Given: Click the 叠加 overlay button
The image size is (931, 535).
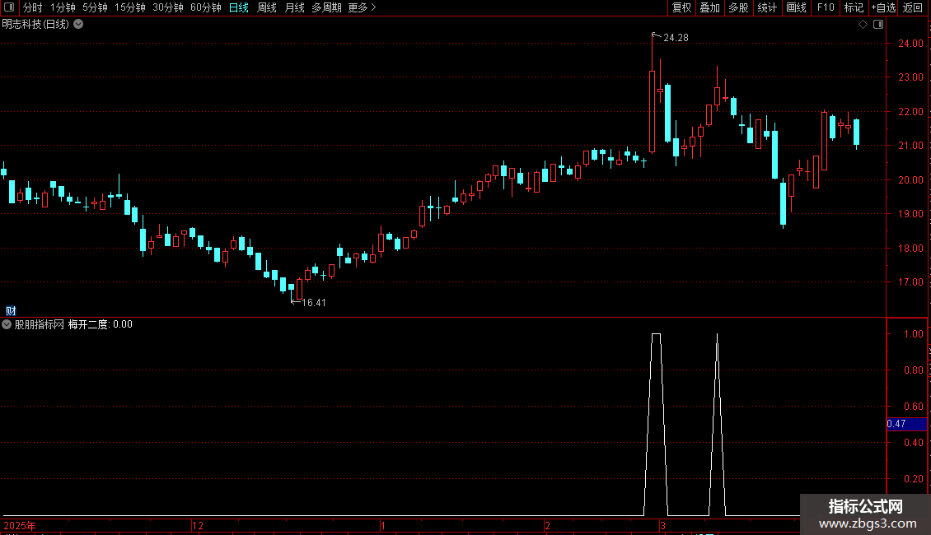Looking at the screenshot, I should point(710,7).
